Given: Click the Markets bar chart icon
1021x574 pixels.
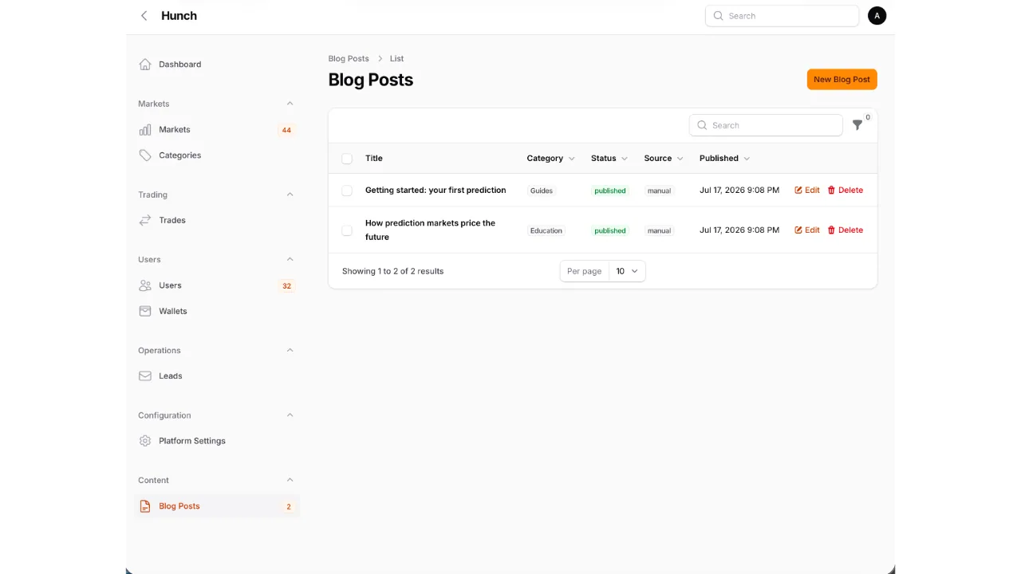Looking at the screenshot, I should click(x=145, y=130).
